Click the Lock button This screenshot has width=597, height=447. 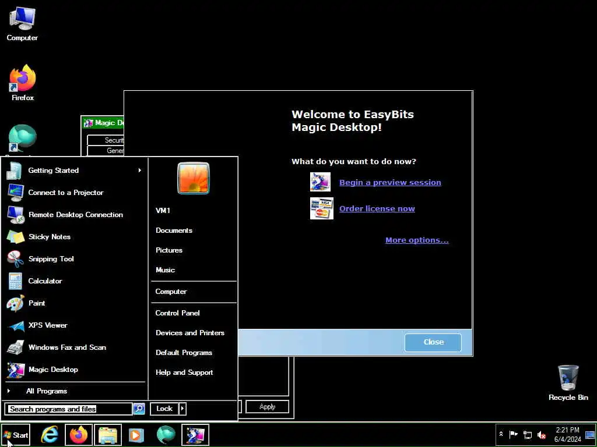click(x=164, y=409)
